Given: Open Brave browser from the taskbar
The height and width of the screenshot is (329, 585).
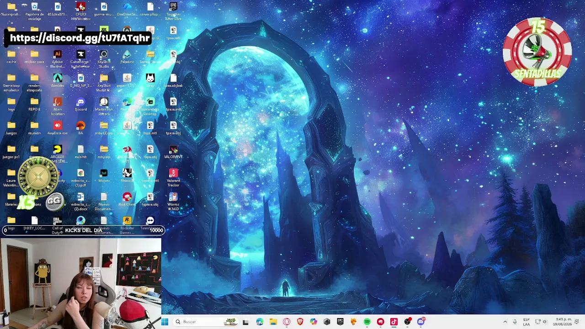Looking at the screenshot, I should [300, 322].
